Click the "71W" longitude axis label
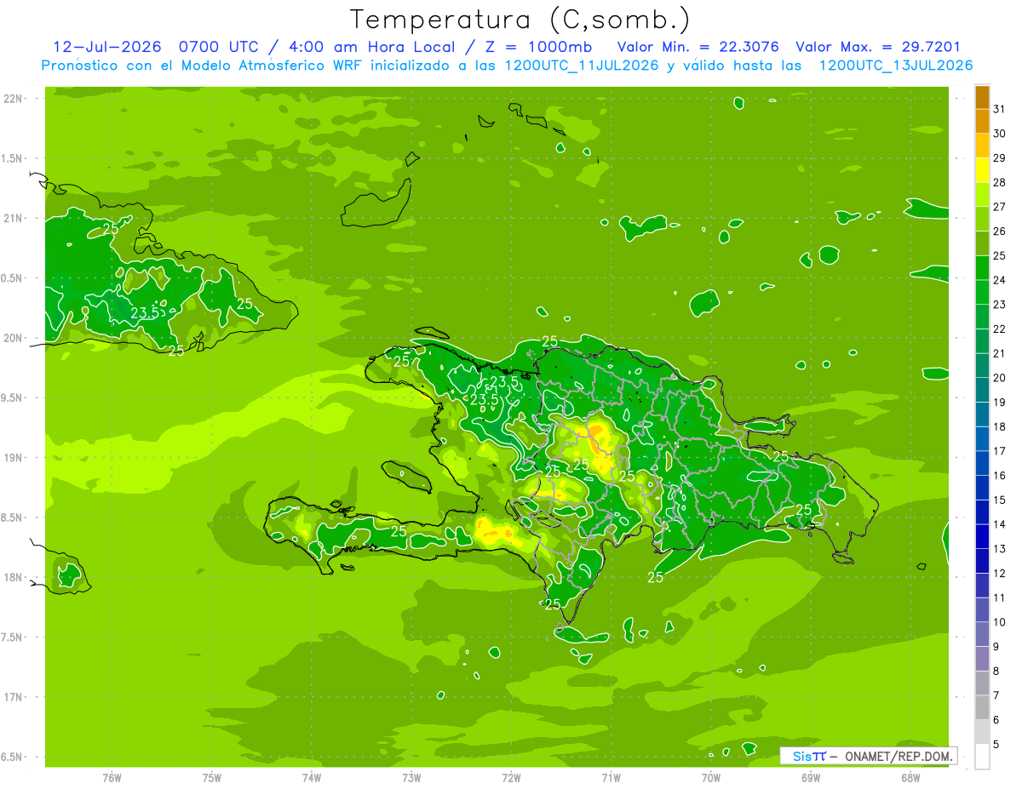The image size is (1022, 789). pos(611,778)
